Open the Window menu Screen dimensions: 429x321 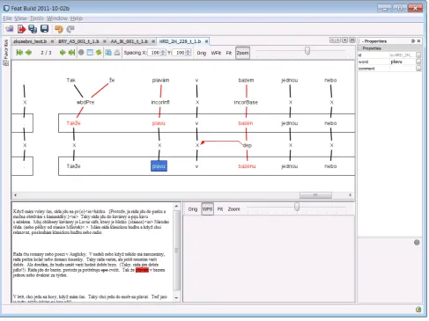57,18
